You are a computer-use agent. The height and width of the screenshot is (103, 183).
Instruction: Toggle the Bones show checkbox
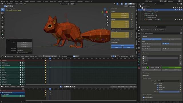pos(158,83)
